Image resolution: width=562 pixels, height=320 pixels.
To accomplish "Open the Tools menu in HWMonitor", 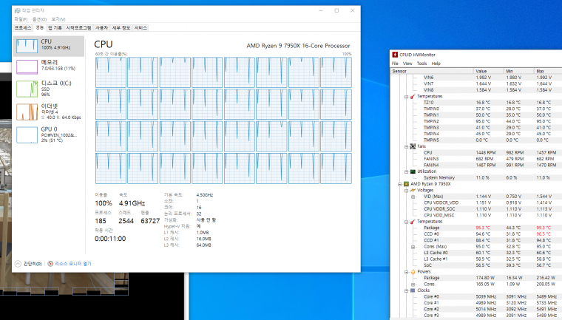I will (x=421, y=64).
